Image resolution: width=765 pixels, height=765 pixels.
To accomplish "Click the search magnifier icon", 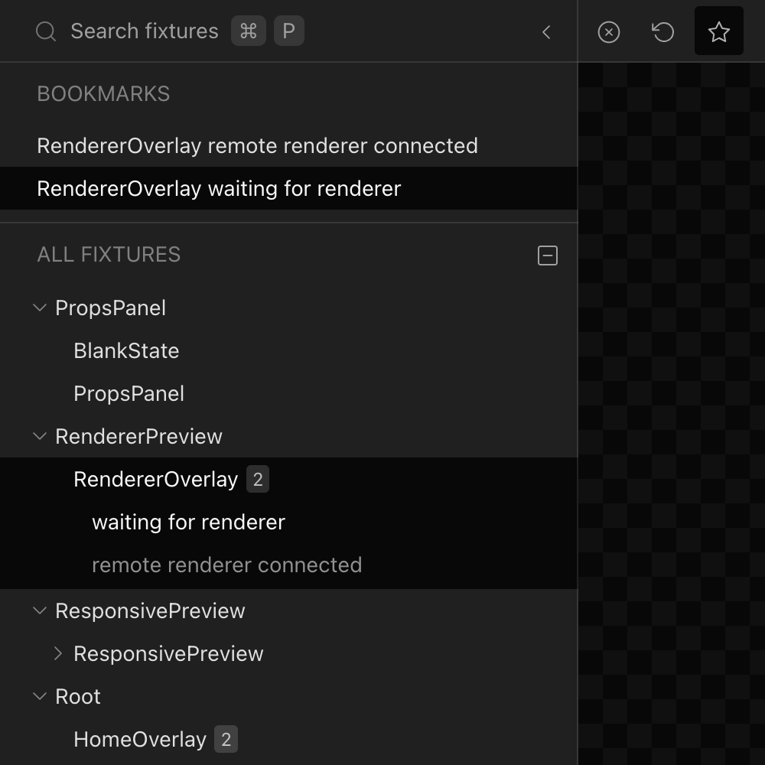I will (46, 31).
